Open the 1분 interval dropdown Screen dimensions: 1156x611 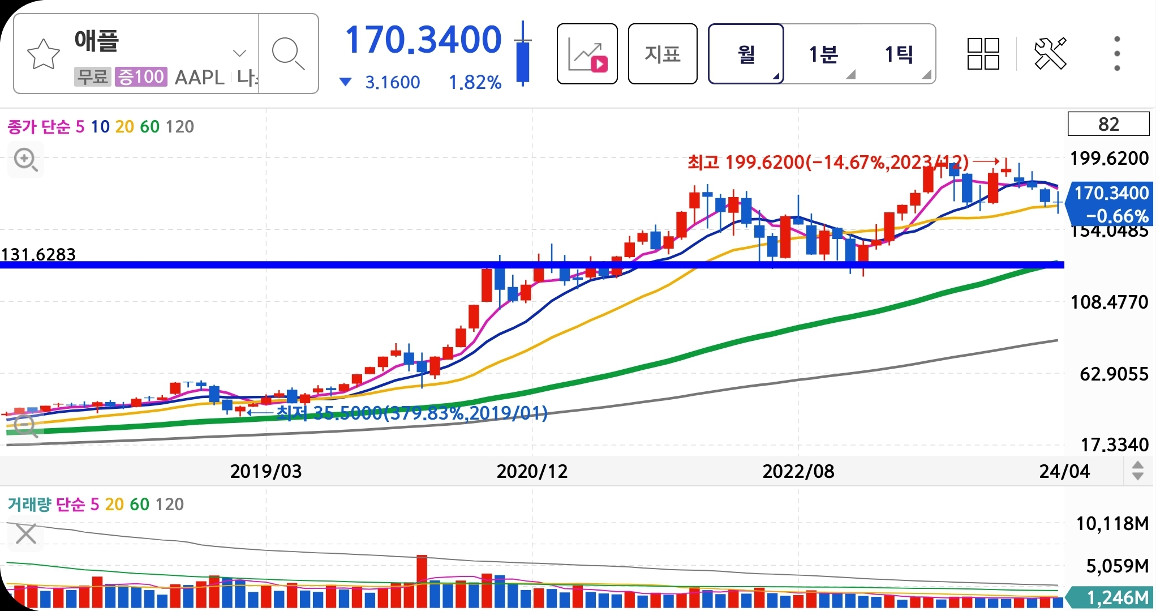823,54
